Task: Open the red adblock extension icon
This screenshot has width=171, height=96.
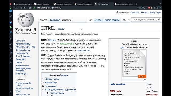Action: 149,8
